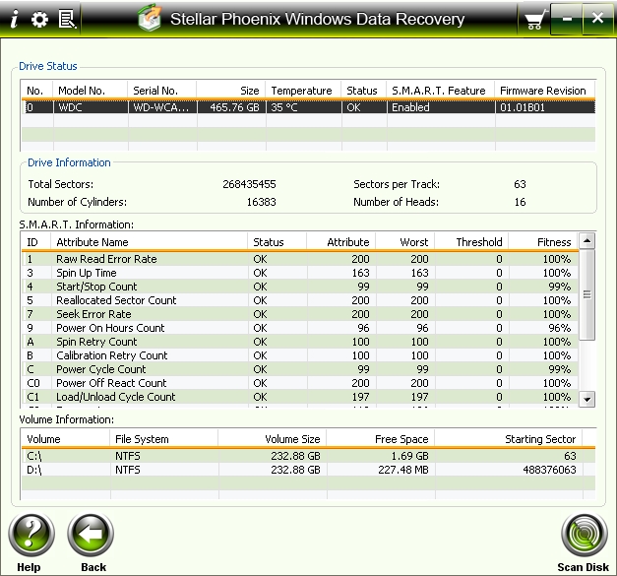This screenshot has height=576, width=617.
Task: Click the Total Sectors value 268435455
Action: point(250,184)
